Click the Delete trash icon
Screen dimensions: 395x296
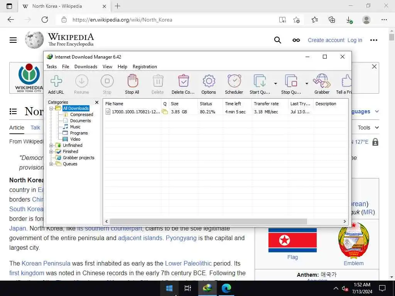click(158, 84)
